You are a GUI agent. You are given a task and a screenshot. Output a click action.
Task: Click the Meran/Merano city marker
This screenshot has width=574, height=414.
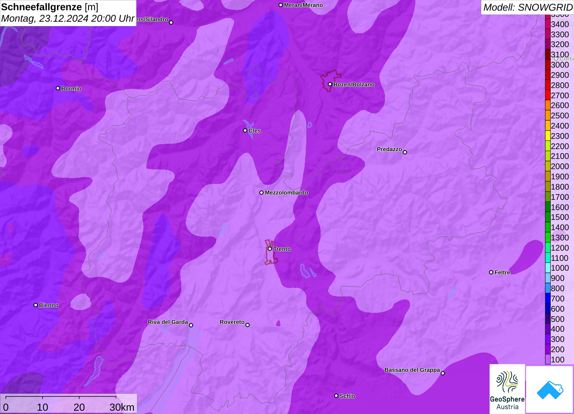click(280, 5)
